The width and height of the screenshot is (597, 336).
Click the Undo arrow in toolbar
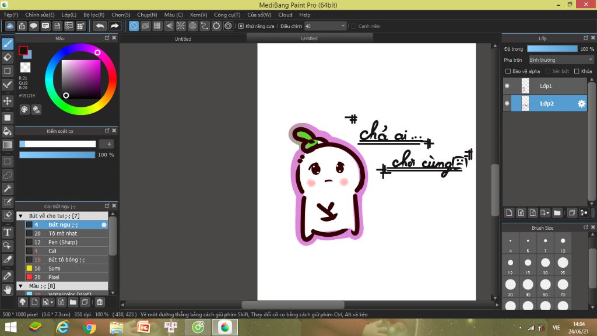pos(100,26)
